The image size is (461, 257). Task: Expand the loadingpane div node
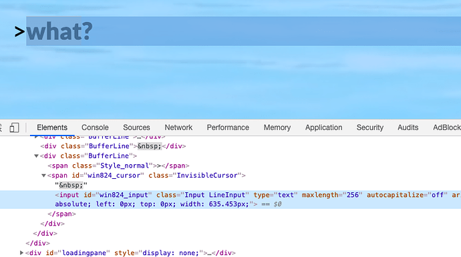(x=21, y=253)
